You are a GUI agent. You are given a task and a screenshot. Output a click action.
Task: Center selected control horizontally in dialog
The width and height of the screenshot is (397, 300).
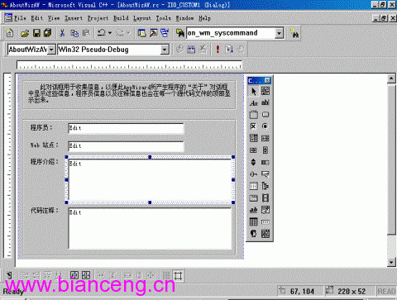[x=86, y=275]
